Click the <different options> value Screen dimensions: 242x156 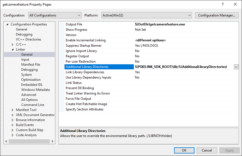150,40
